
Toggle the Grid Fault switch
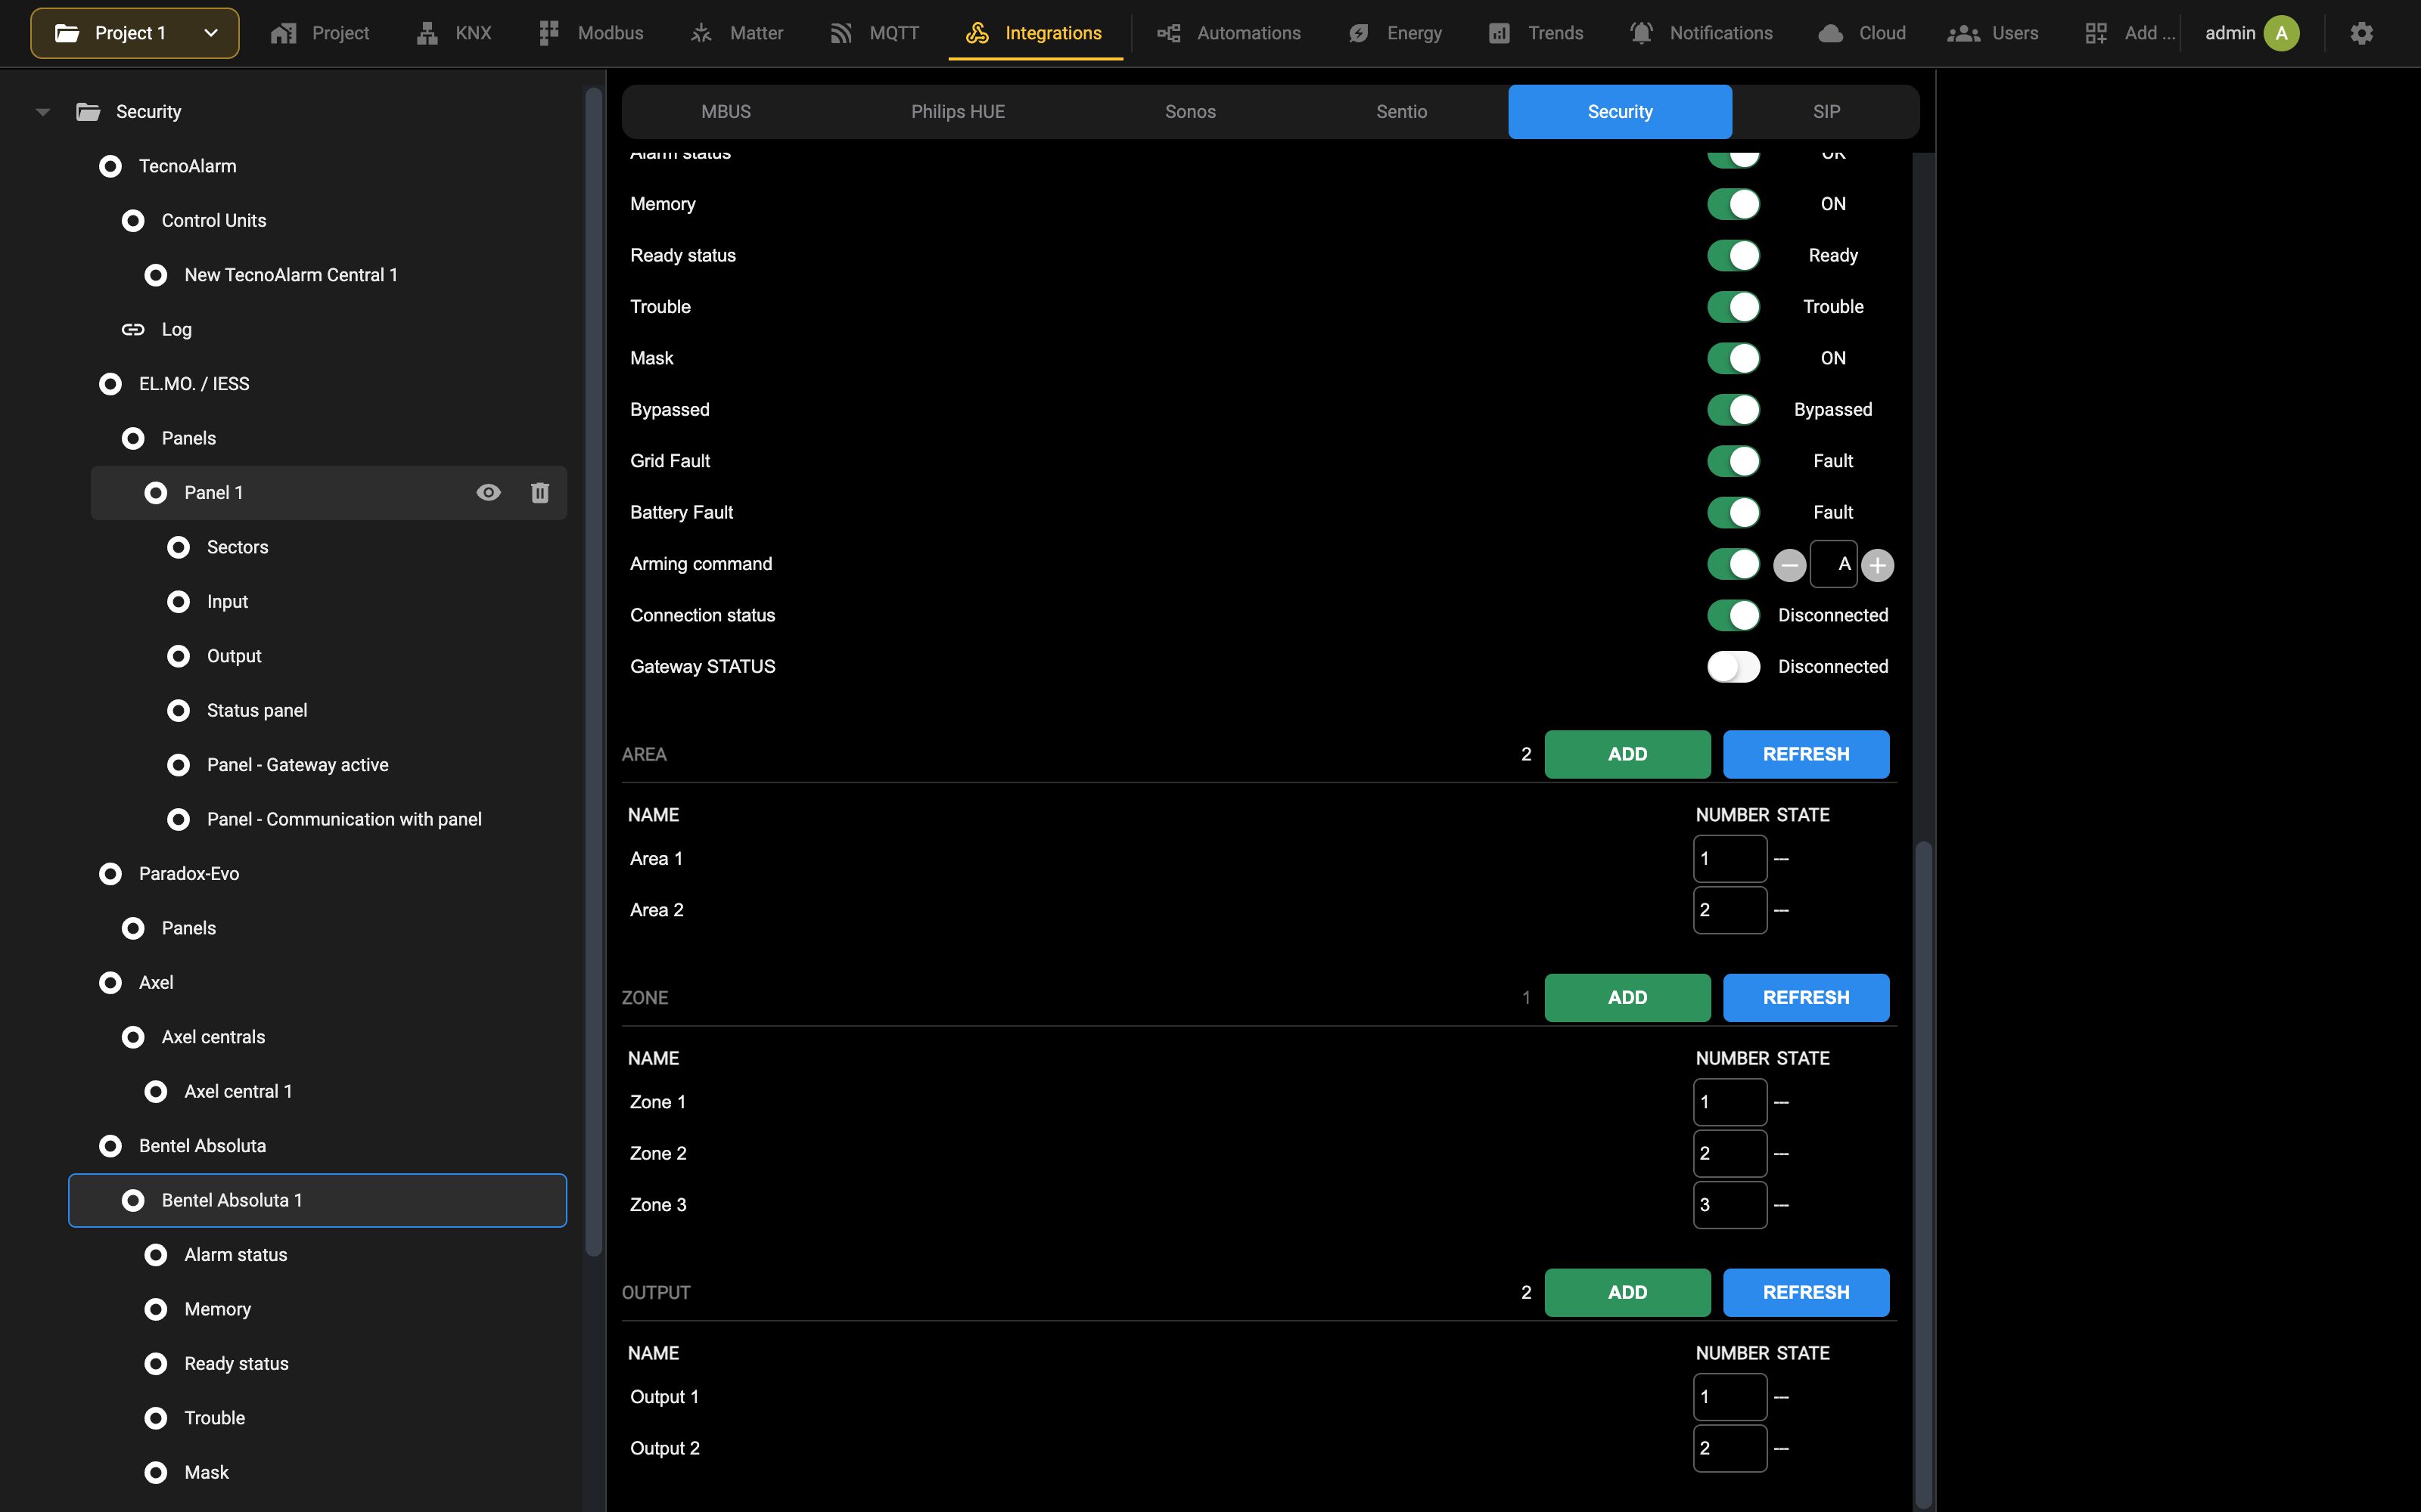pos(1733,461)
